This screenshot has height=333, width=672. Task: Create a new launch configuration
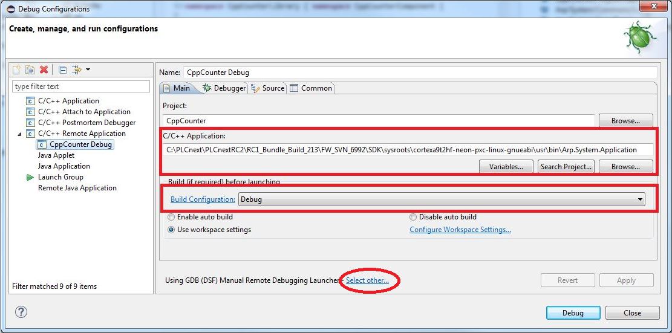point(16,70)
